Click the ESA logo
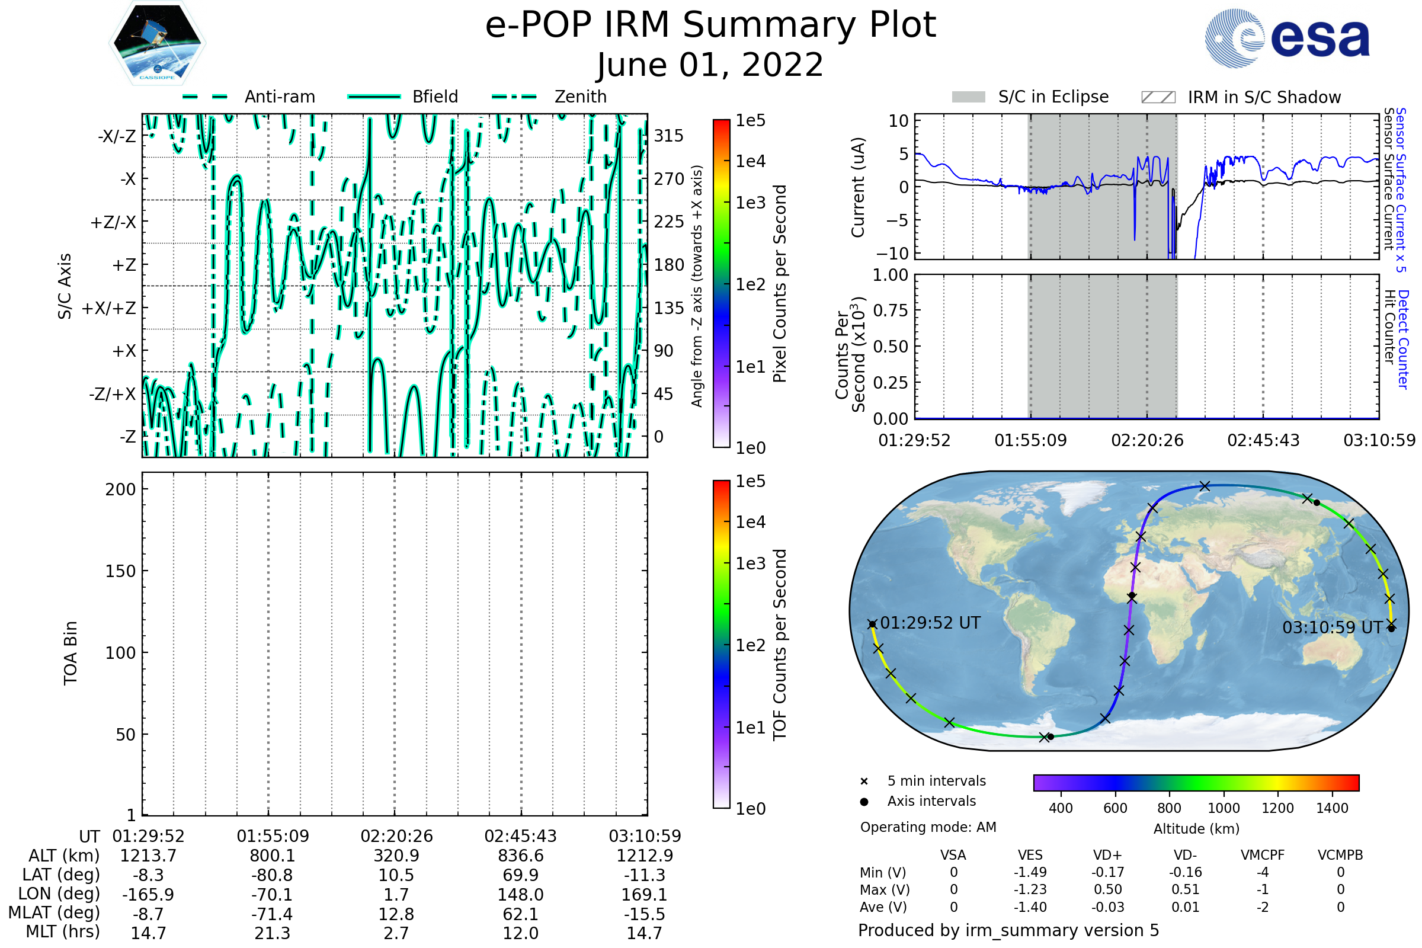Image resolution: width=1422 pixels, height=948 pixels. pos(1288,39)
